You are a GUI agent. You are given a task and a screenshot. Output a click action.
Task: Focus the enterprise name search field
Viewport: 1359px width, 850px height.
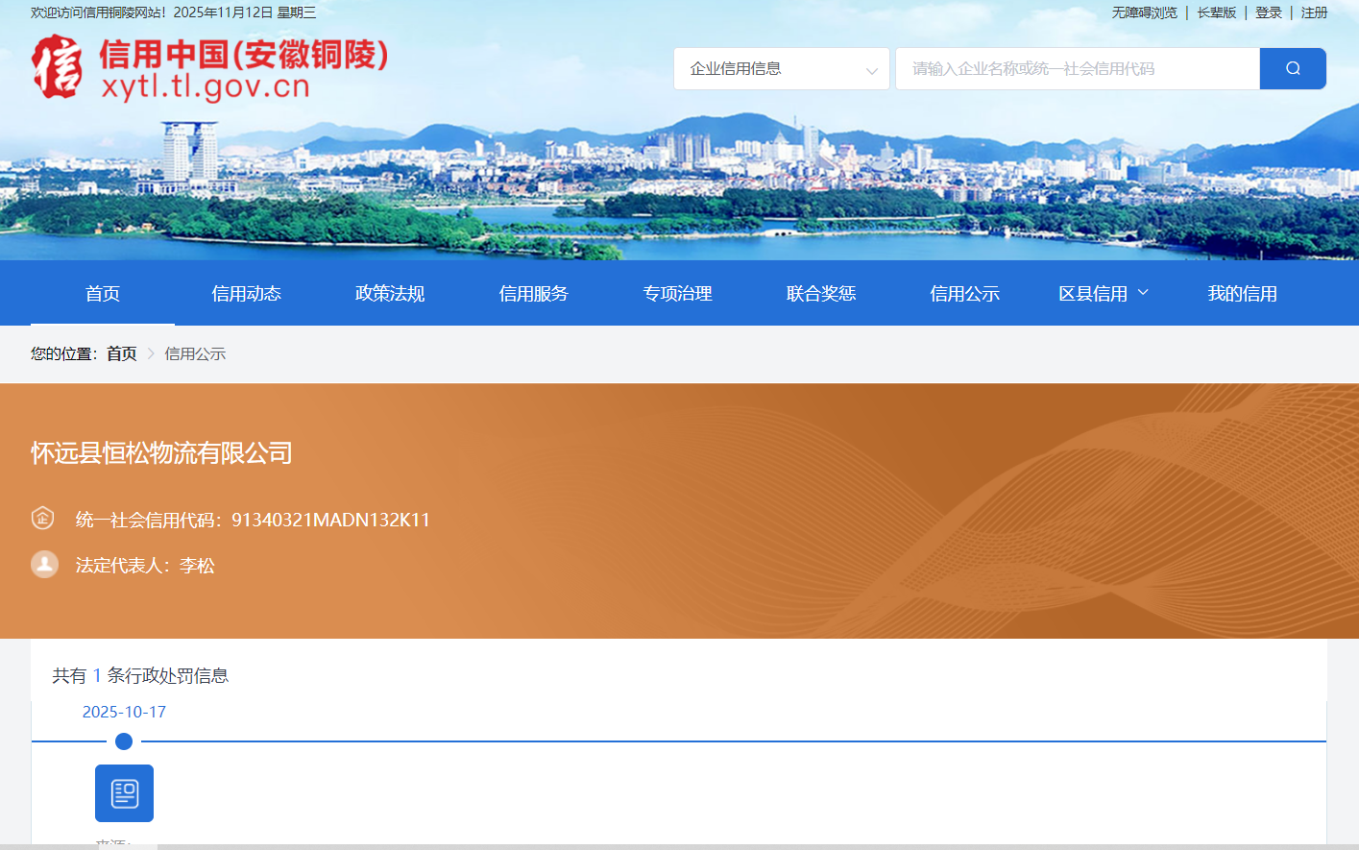tap(1078, 69)
